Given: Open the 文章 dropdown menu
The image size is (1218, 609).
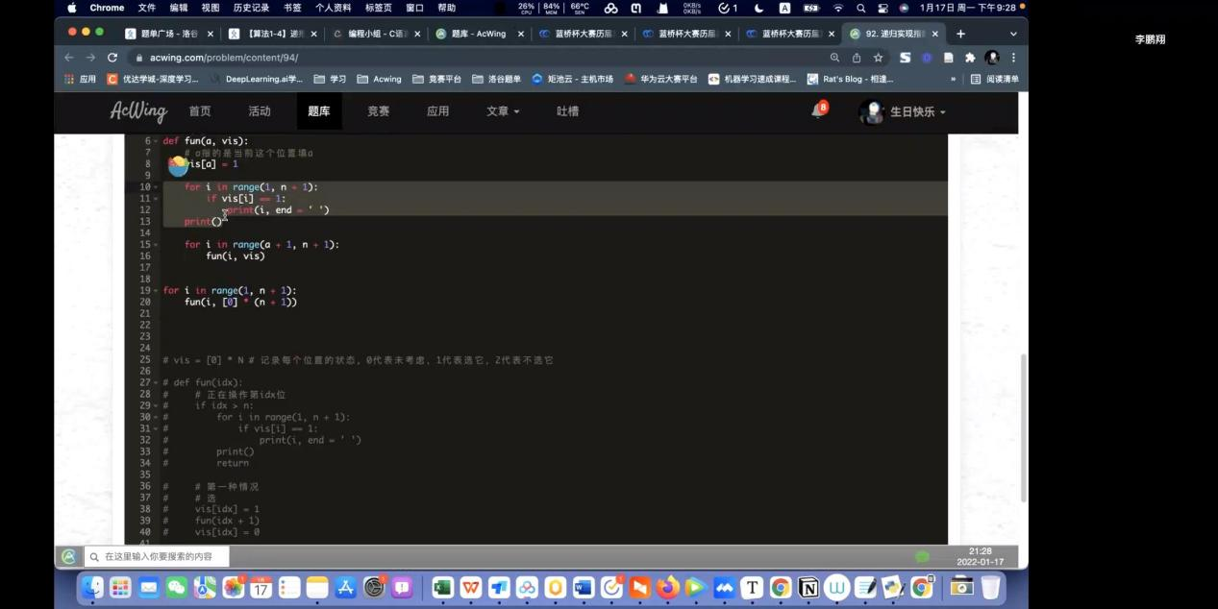Looking at the screenshot, I should (502, 111).
